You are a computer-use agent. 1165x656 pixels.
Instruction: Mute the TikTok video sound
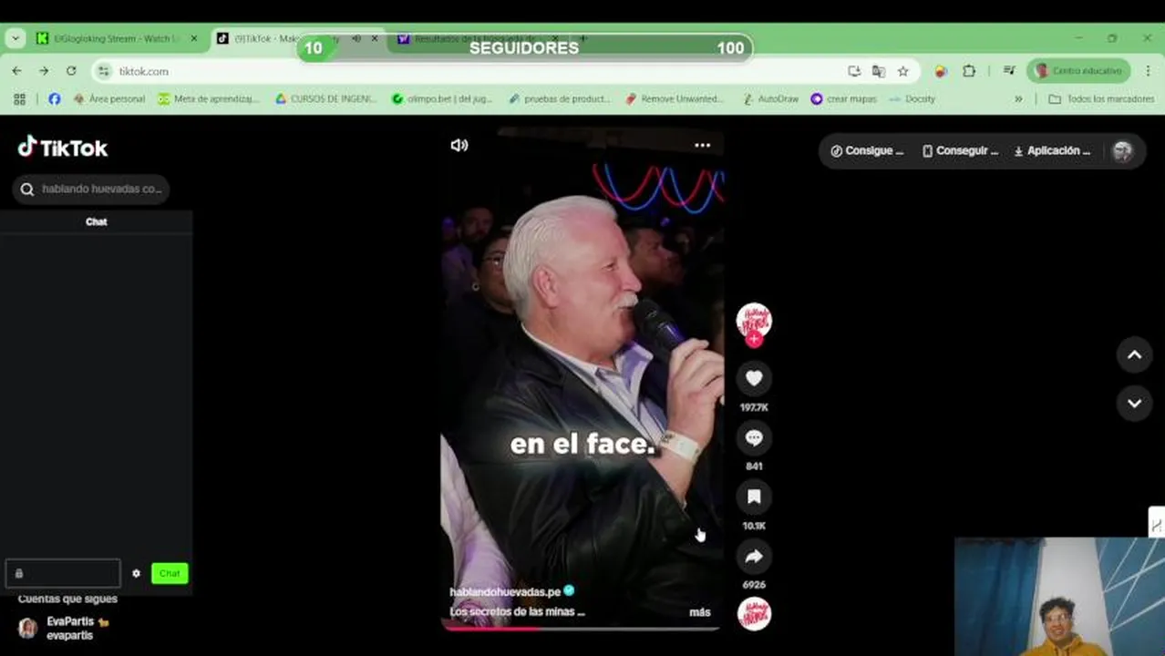point(459,145)
